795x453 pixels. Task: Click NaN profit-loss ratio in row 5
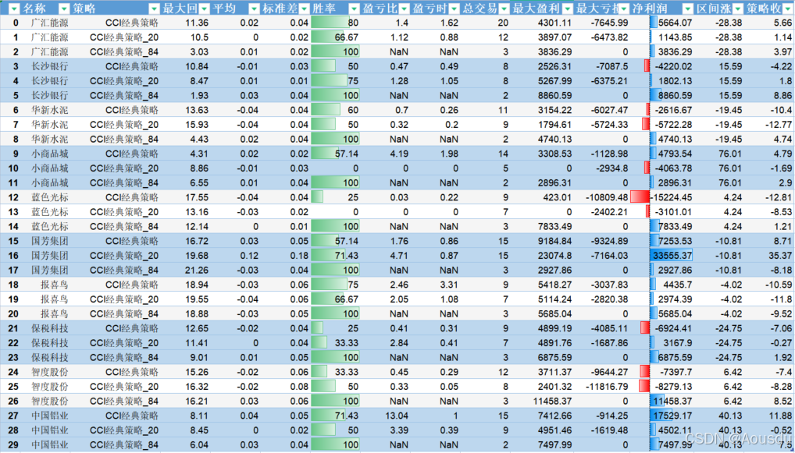tap(399, 95)
